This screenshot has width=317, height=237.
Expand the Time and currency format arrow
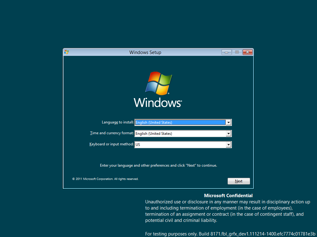point(228,133)
